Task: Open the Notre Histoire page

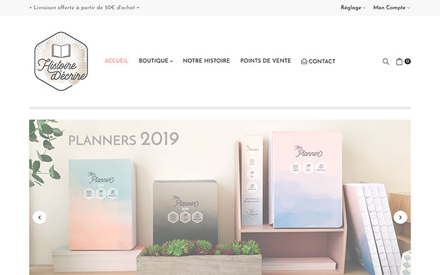Action: [x=206, y=61]
